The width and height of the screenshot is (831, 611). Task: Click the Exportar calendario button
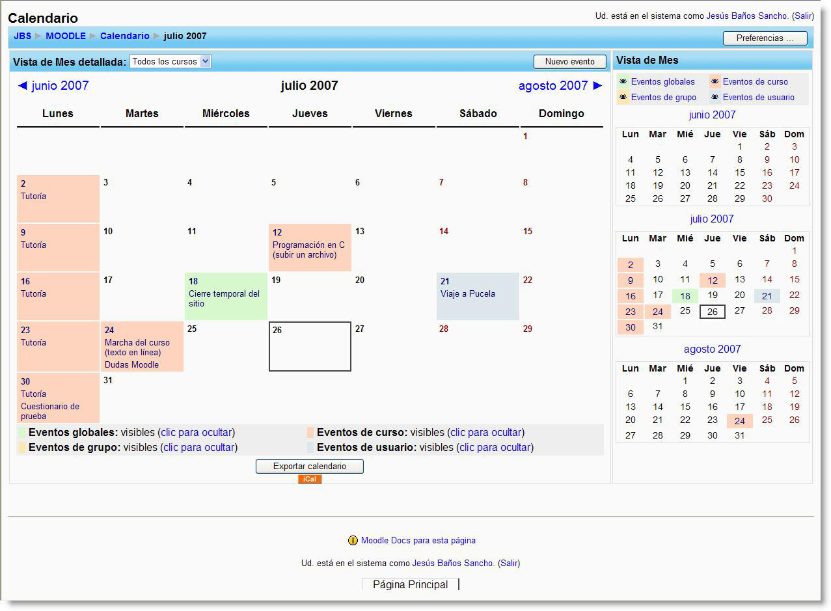(x=309, y=466)
